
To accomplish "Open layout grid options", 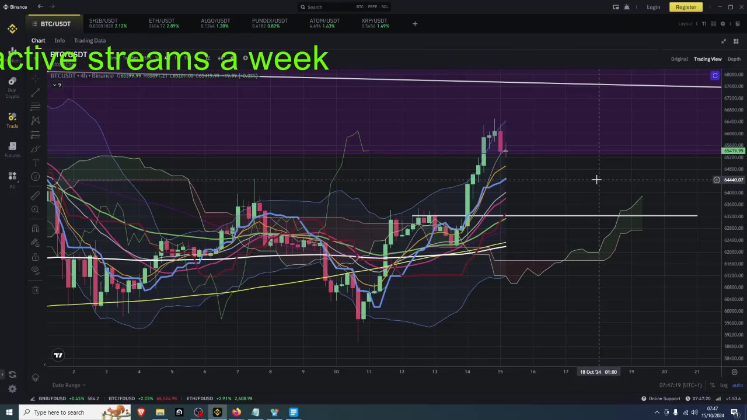I will pos(713,24).
